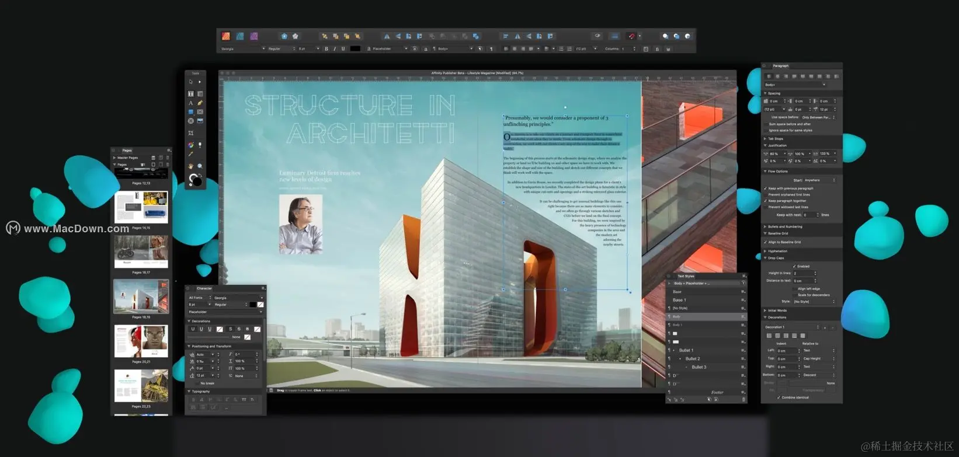Open the Body+ paragraph style dropdown in Paragraph panel
The image size is (959, 457).
795,85
